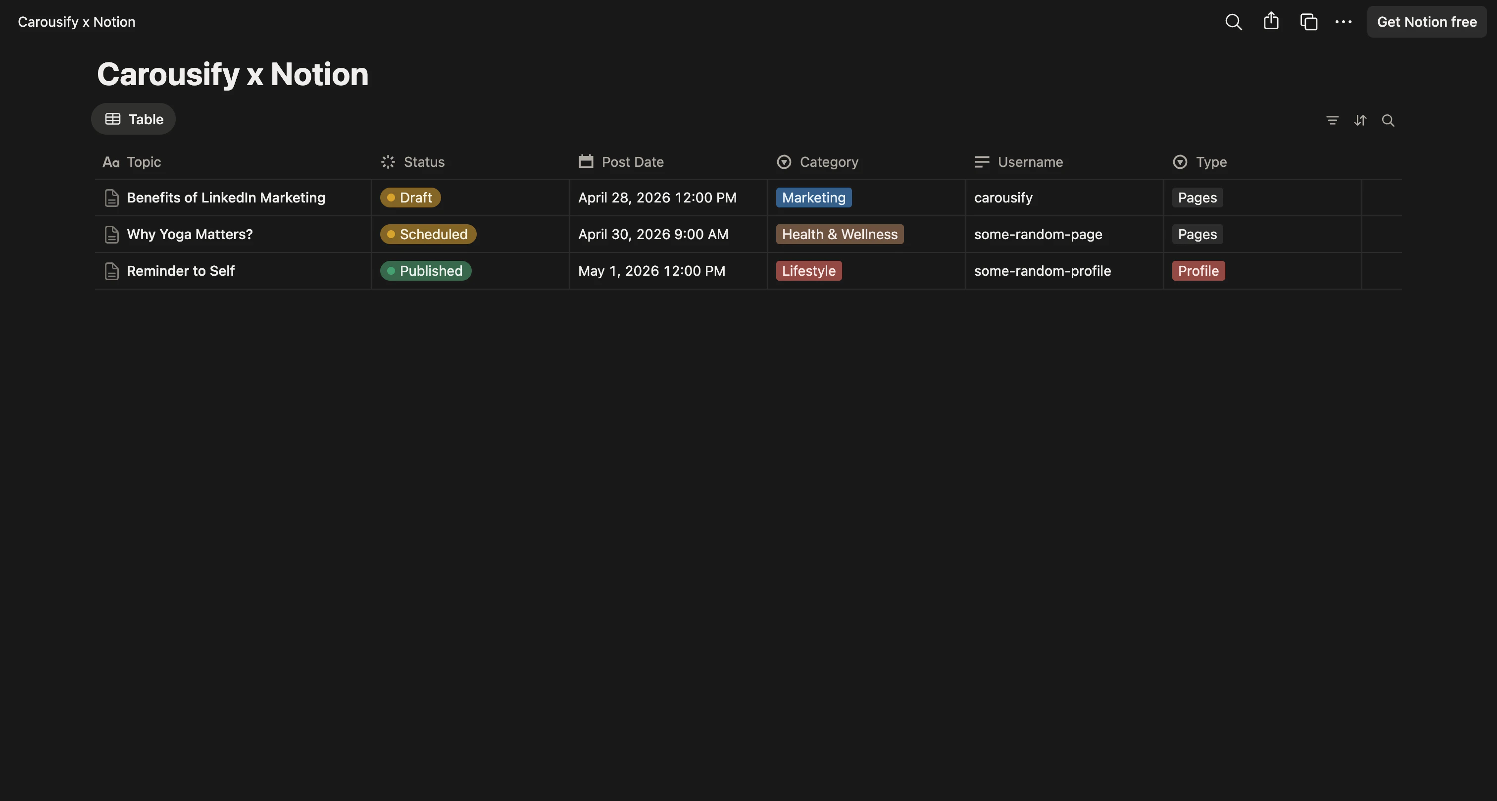Click the some-random-page username cell
This screenshot has width=1497, height=801.
[x=1065, y=234]
